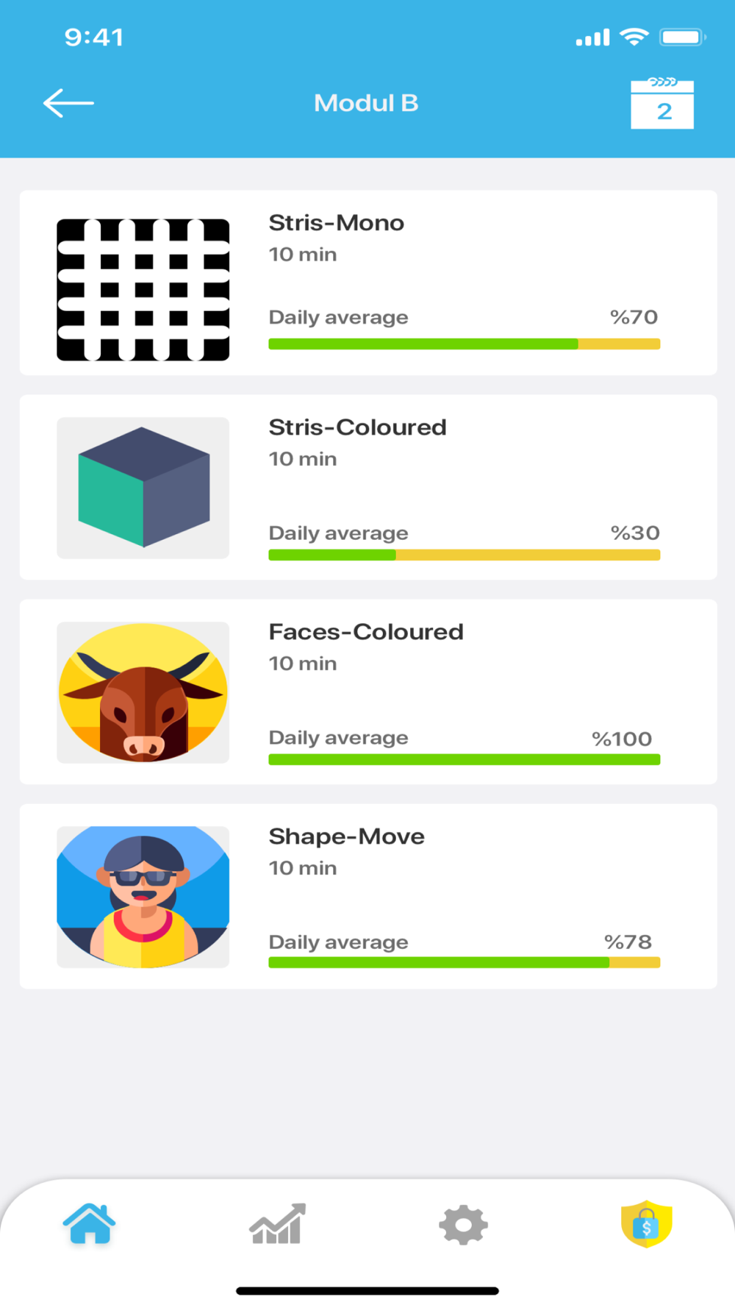The height and width of the screenshot is (1308, 735).
Task: Go to the Home tab
Action: pyautogui.click(x=89, y=1224)
